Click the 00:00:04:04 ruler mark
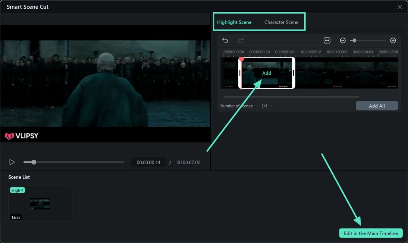Screen dimensions: 408x243 (363, 52)
